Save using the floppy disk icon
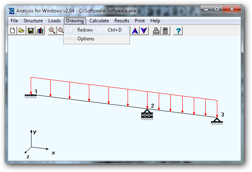Image resolution: width=252 pixels, height=172 pixels. [31, 31]
